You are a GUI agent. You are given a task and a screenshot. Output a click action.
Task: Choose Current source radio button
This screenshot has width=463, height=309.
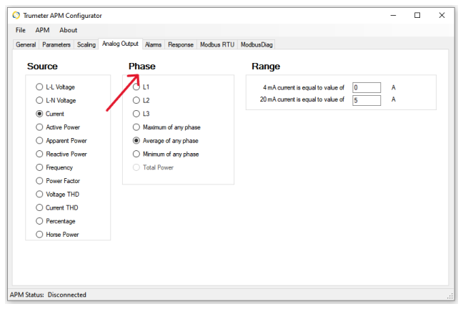[x=50, y=114]
